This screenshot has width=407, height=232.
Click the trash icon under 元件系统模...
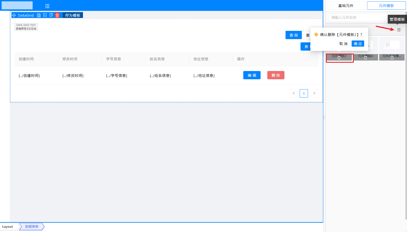392,58
